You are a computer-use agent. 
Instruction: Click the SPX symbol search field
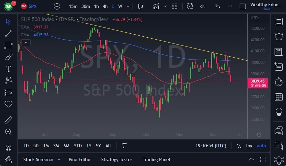pyautogui.click(x=33, y=6)
